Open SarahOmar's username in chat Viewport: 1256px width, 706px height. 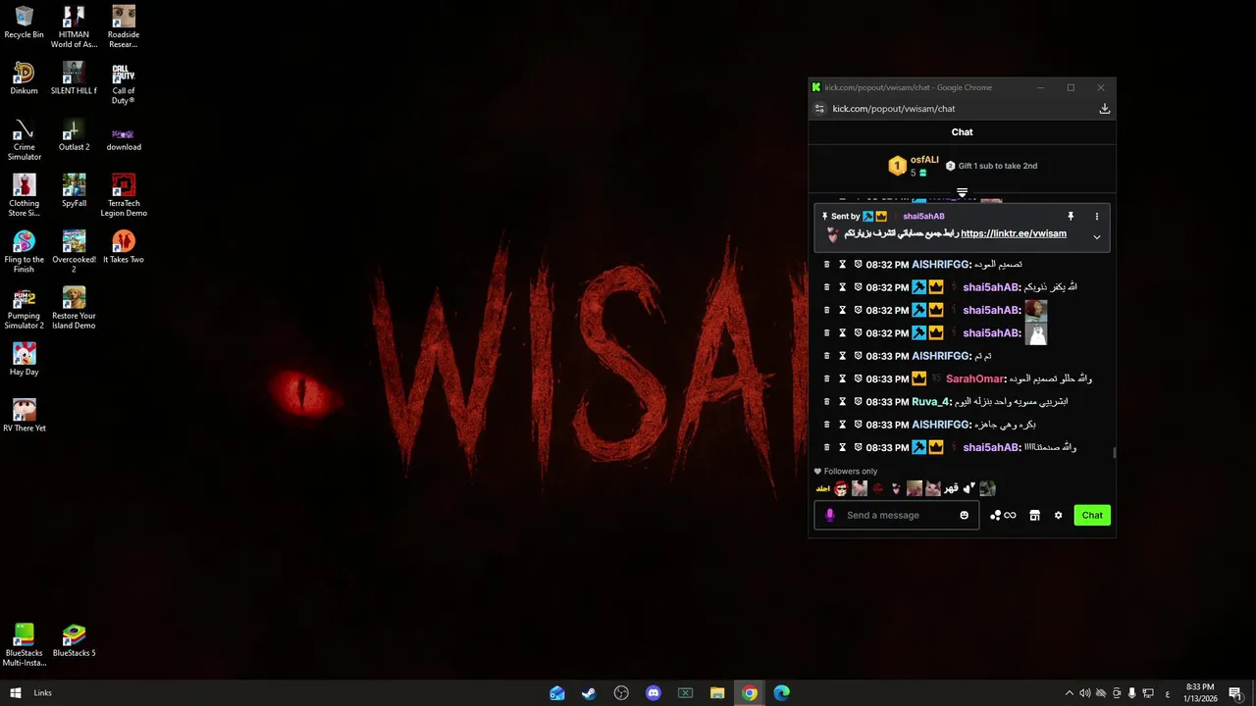click(975, 378)
